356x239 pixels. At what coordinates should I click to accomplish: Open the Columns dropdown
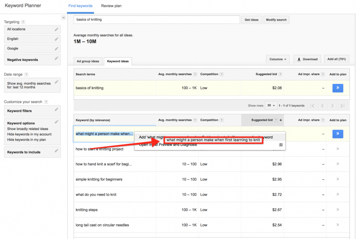(x=278, y=59)
